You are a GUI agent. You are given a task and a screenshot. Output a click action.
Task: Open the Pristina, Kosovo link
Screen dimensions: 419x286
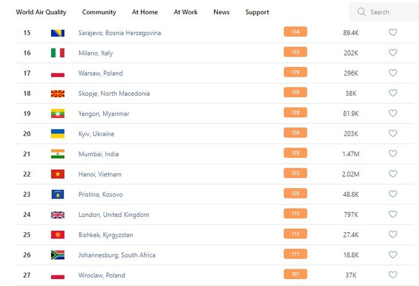[100, 194]
